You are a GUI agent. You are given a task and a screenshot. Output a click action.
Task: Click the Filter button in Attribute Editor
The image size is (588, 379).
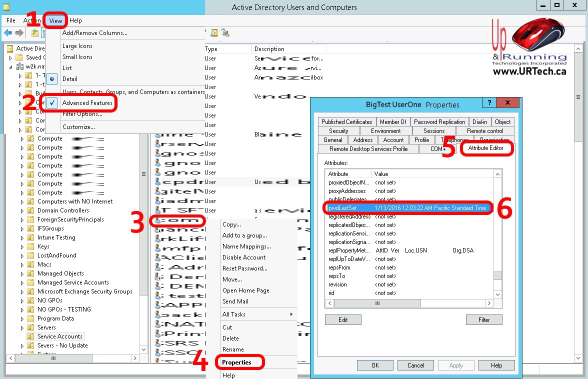pos(483,319)
